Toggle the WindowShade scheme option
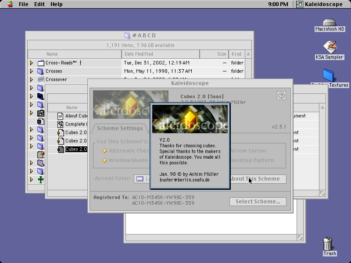Screen dimensions: 351x263 tap(104, 160)
